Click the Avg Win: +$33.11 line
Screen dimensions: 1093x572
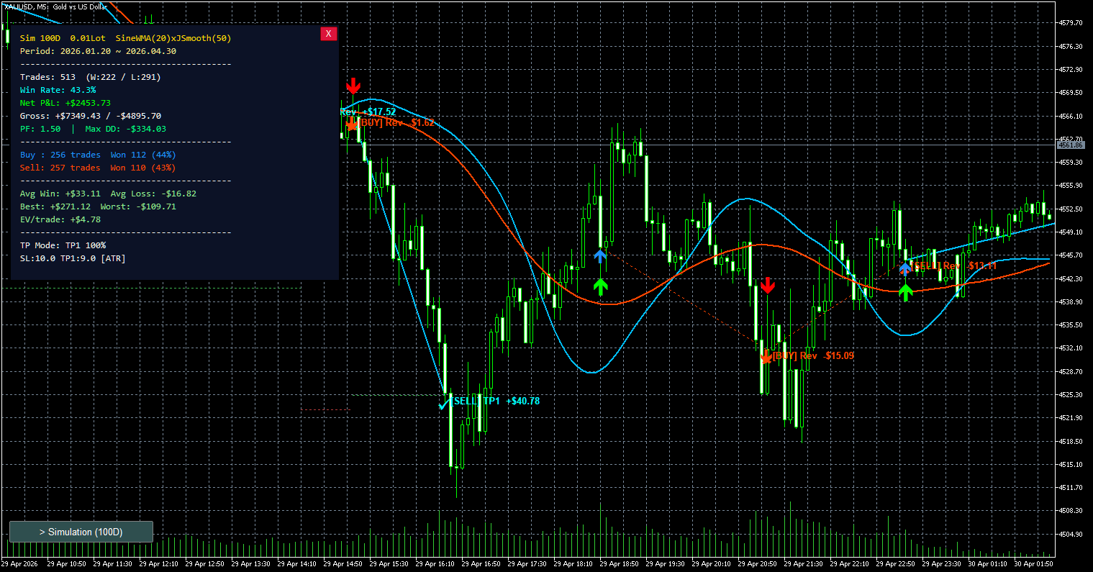(x=108, y=194)
